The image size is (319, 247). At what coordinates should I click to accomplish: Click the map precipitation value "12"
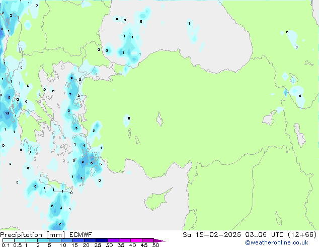click(8, 113)
